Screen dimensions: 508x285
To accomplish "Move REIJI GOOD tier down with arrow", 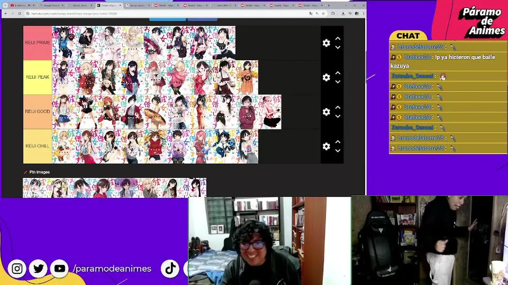I will [338, 116].
